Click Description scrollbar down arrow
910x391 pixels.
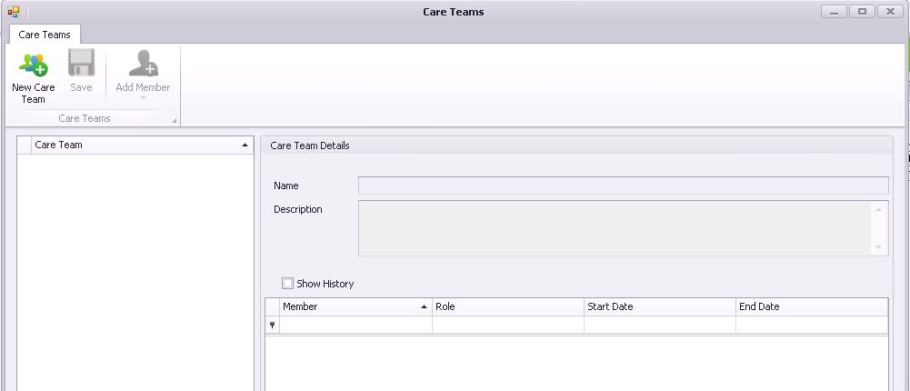879,247
